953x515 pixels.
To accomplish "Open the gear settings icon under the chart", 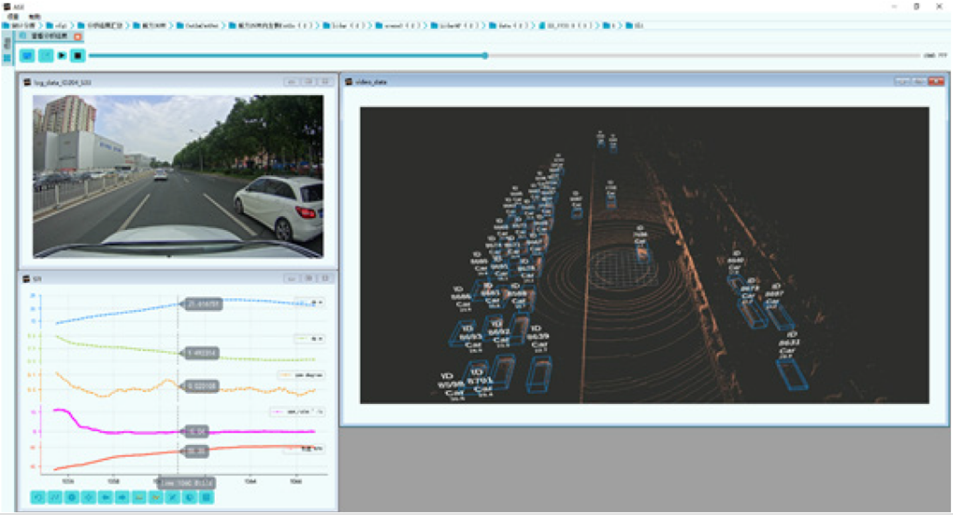I will (x=72, y=497).
